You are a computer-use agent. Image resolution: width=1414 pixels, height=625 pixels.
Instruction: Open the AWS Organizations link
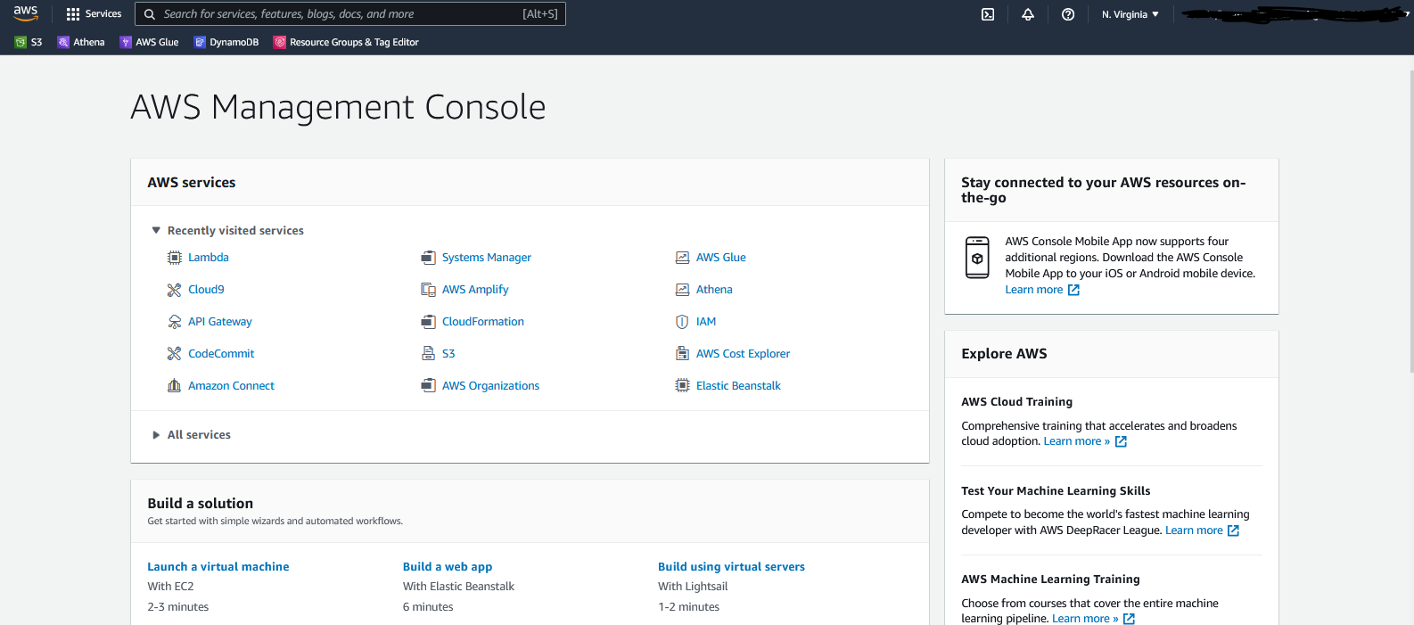(x=490, y=386)
